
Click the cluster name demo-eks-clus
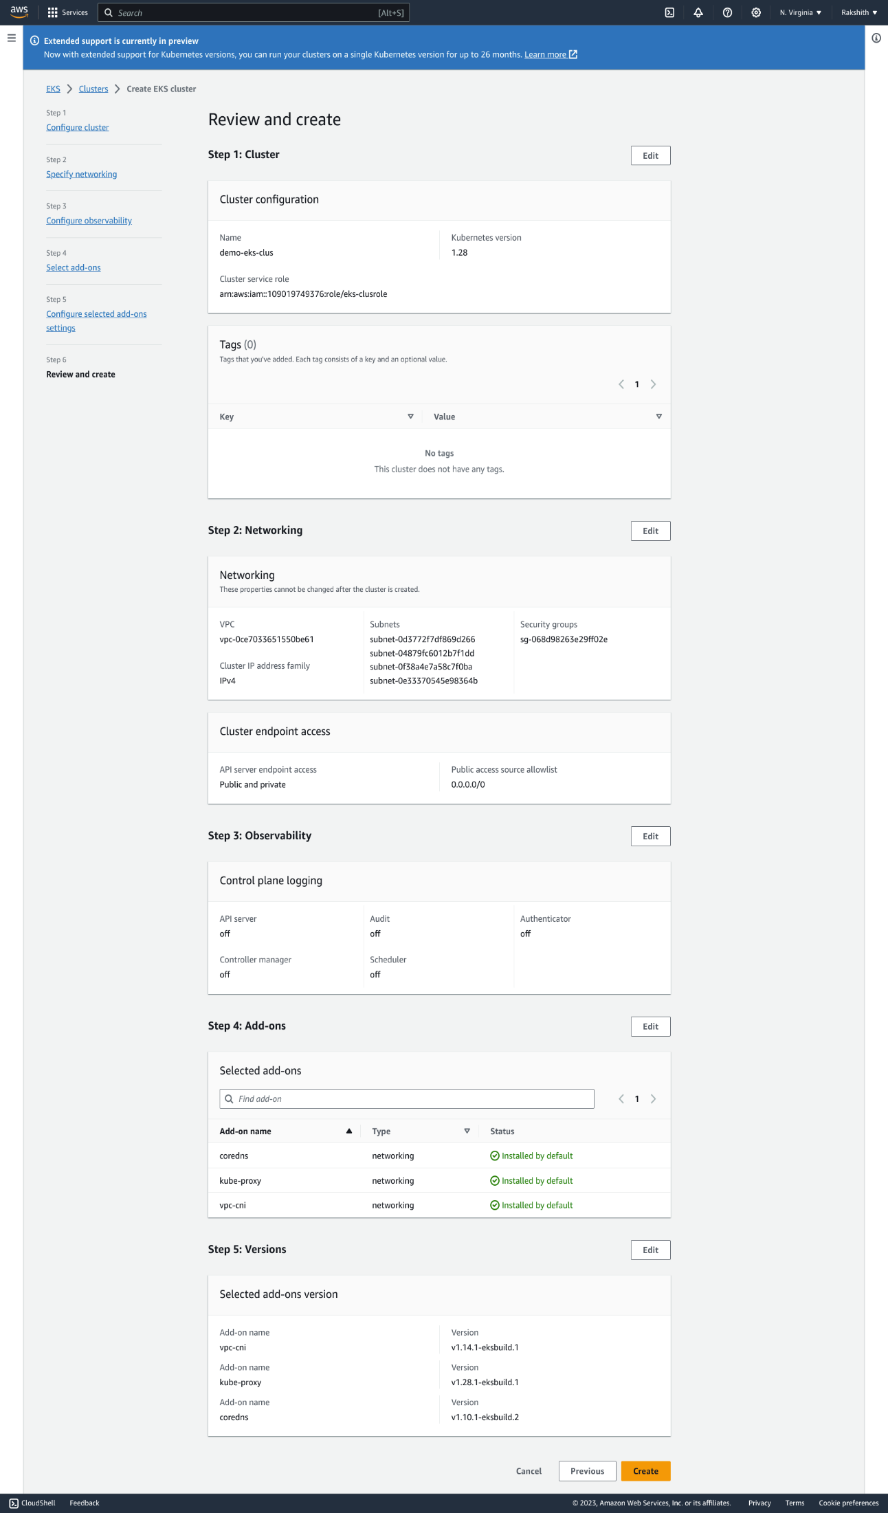pyautogui.click(x=246, y=252)
